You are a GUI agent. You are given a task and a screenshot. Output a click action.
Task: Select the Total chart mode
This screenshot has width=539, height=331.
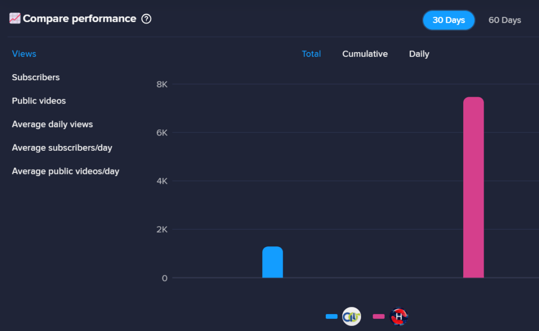(x=311, y=54)
